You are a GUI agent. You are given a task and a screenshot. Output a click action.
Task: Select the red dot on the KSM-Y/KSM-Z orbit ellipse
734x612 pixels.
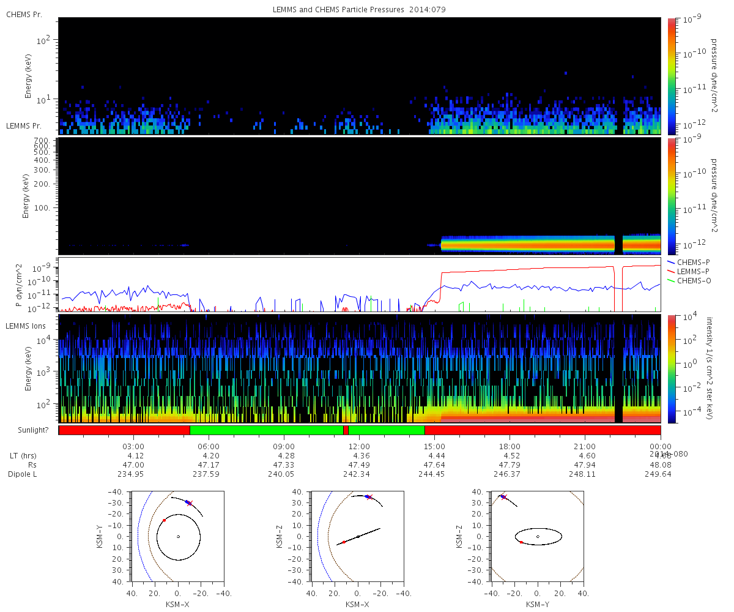(x=521, y=542)
